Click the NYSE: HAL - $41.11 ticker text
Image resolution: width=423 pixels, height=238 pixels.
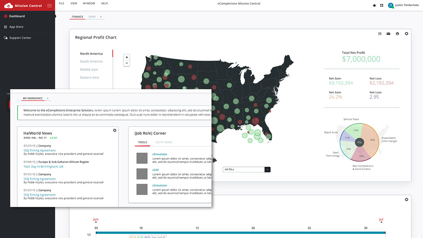[x=35, y=138]
